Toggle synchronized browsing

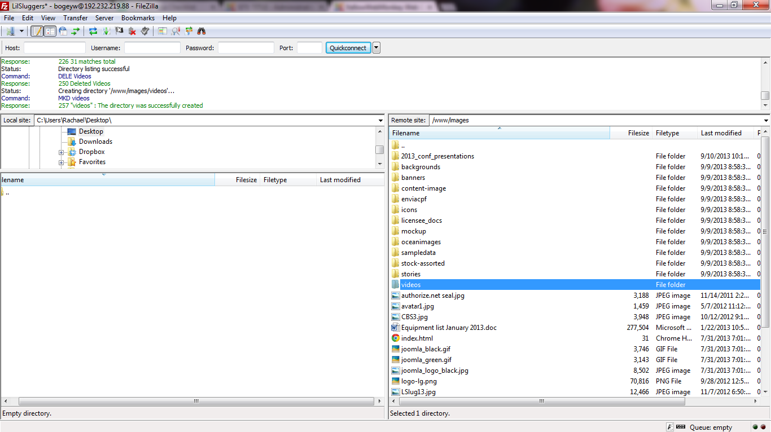click(x=189, y=31)
